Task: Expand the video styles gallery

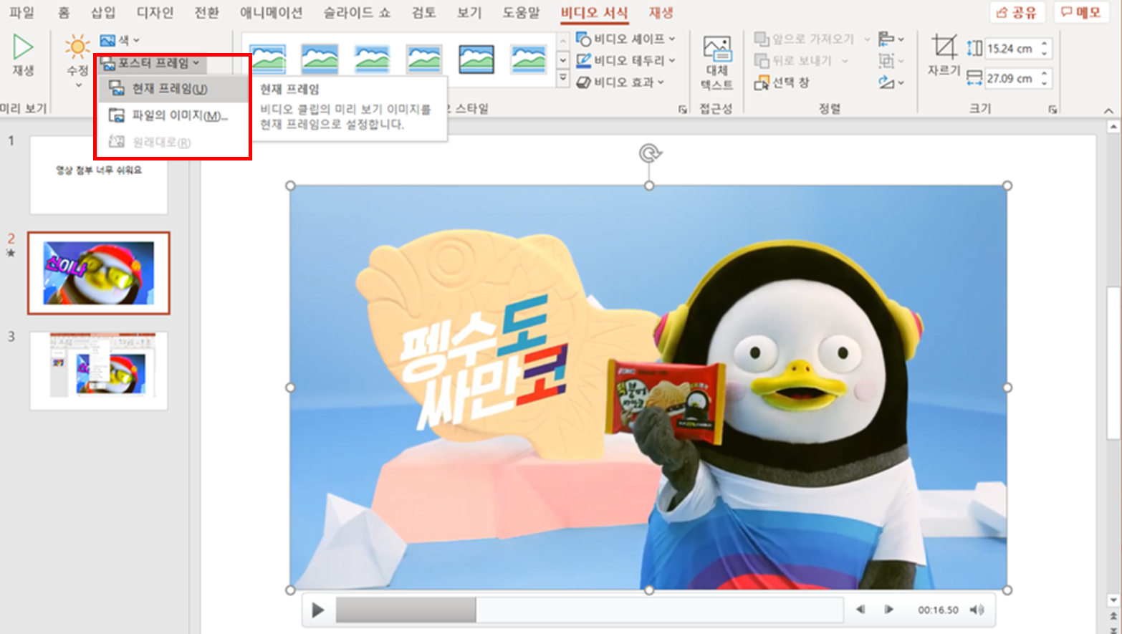Action: (563, 77)
